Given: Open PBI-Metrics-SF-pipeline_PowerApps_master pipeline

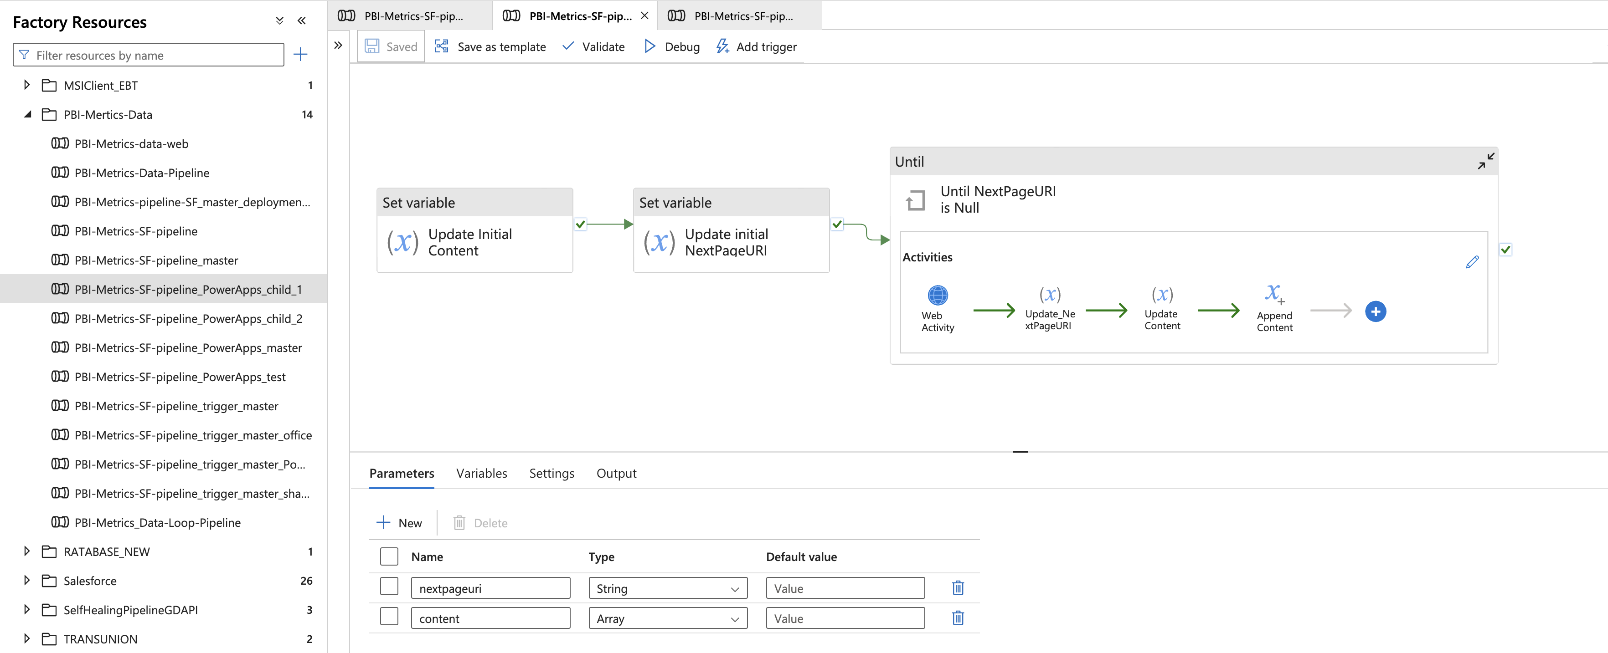Looking at the screenshot, I should 188,347.
